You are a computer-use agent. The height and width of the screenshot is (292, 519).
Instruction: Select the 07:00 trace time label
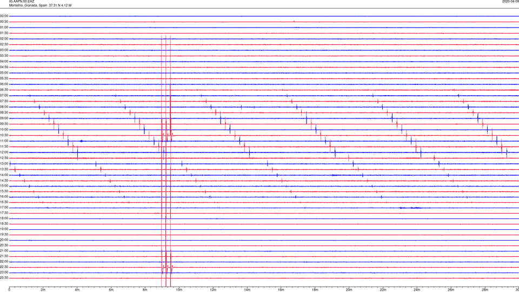tap(4, 96)
